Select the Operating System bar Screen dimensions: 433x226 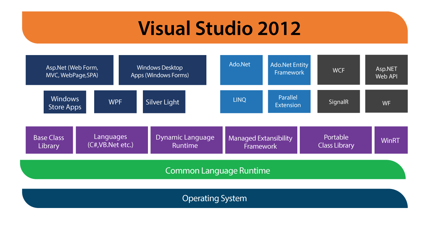pyautogui.click(x=215, y=198)
